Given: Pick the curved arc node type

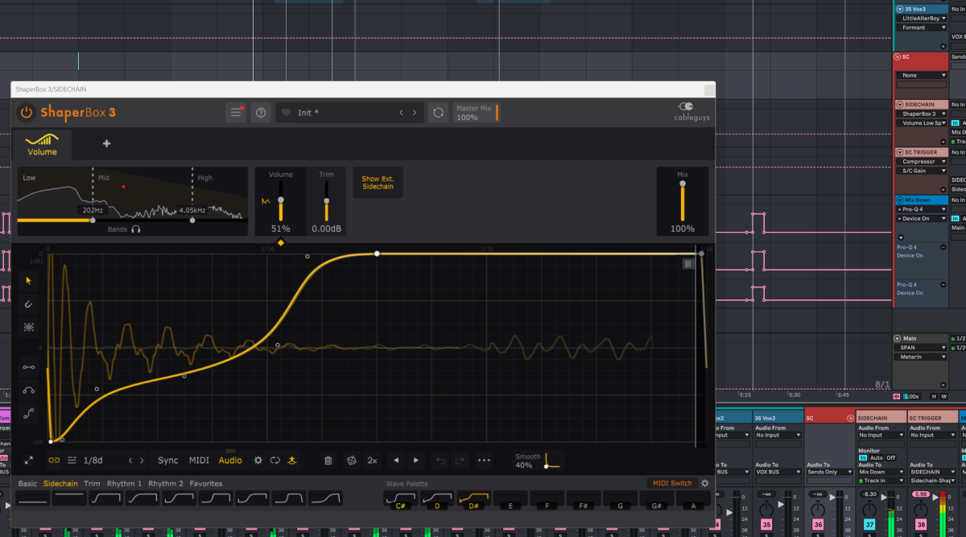Looking at the screenshot, I should [x=29, y=390].
